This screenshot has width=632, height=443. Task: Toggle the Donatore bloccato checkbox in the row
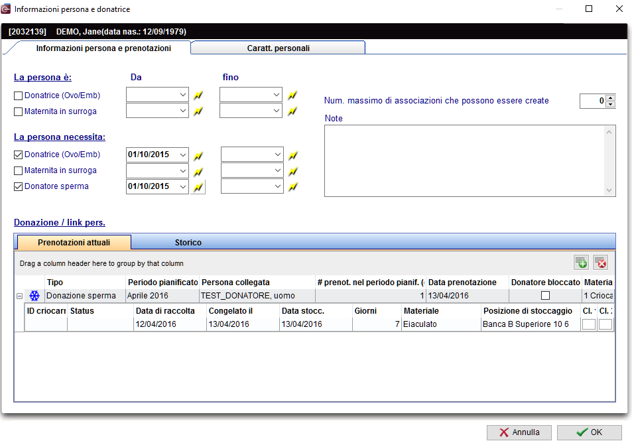click(545, 296)
